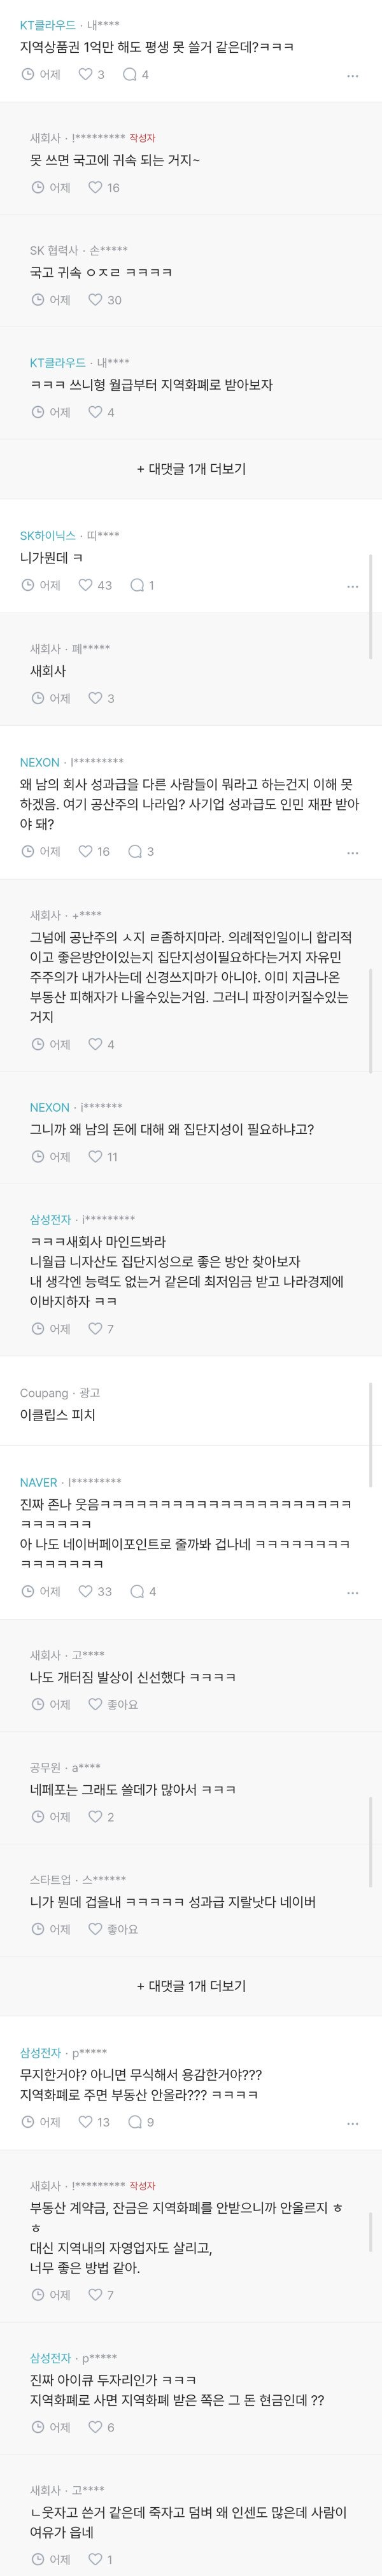This screenshot has width=382, height=2576.
Task: Open the SK하이닉스 company profile link
Action: pyautogui.click(x=47, y=535)
